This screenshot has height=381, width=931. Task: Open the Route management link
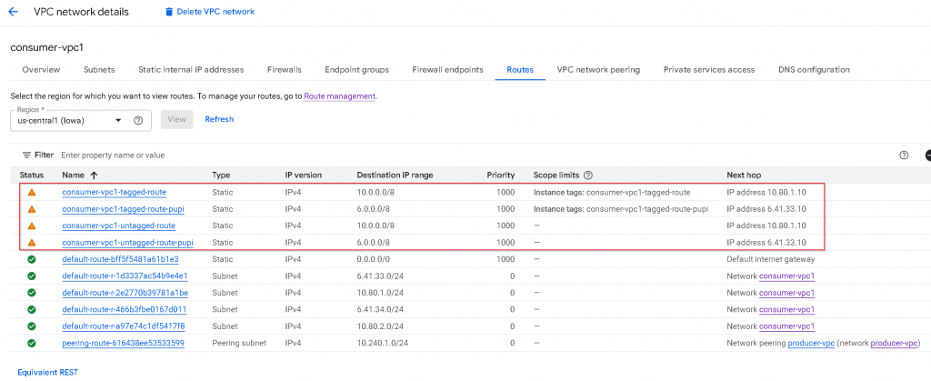[x=339, y=96]
